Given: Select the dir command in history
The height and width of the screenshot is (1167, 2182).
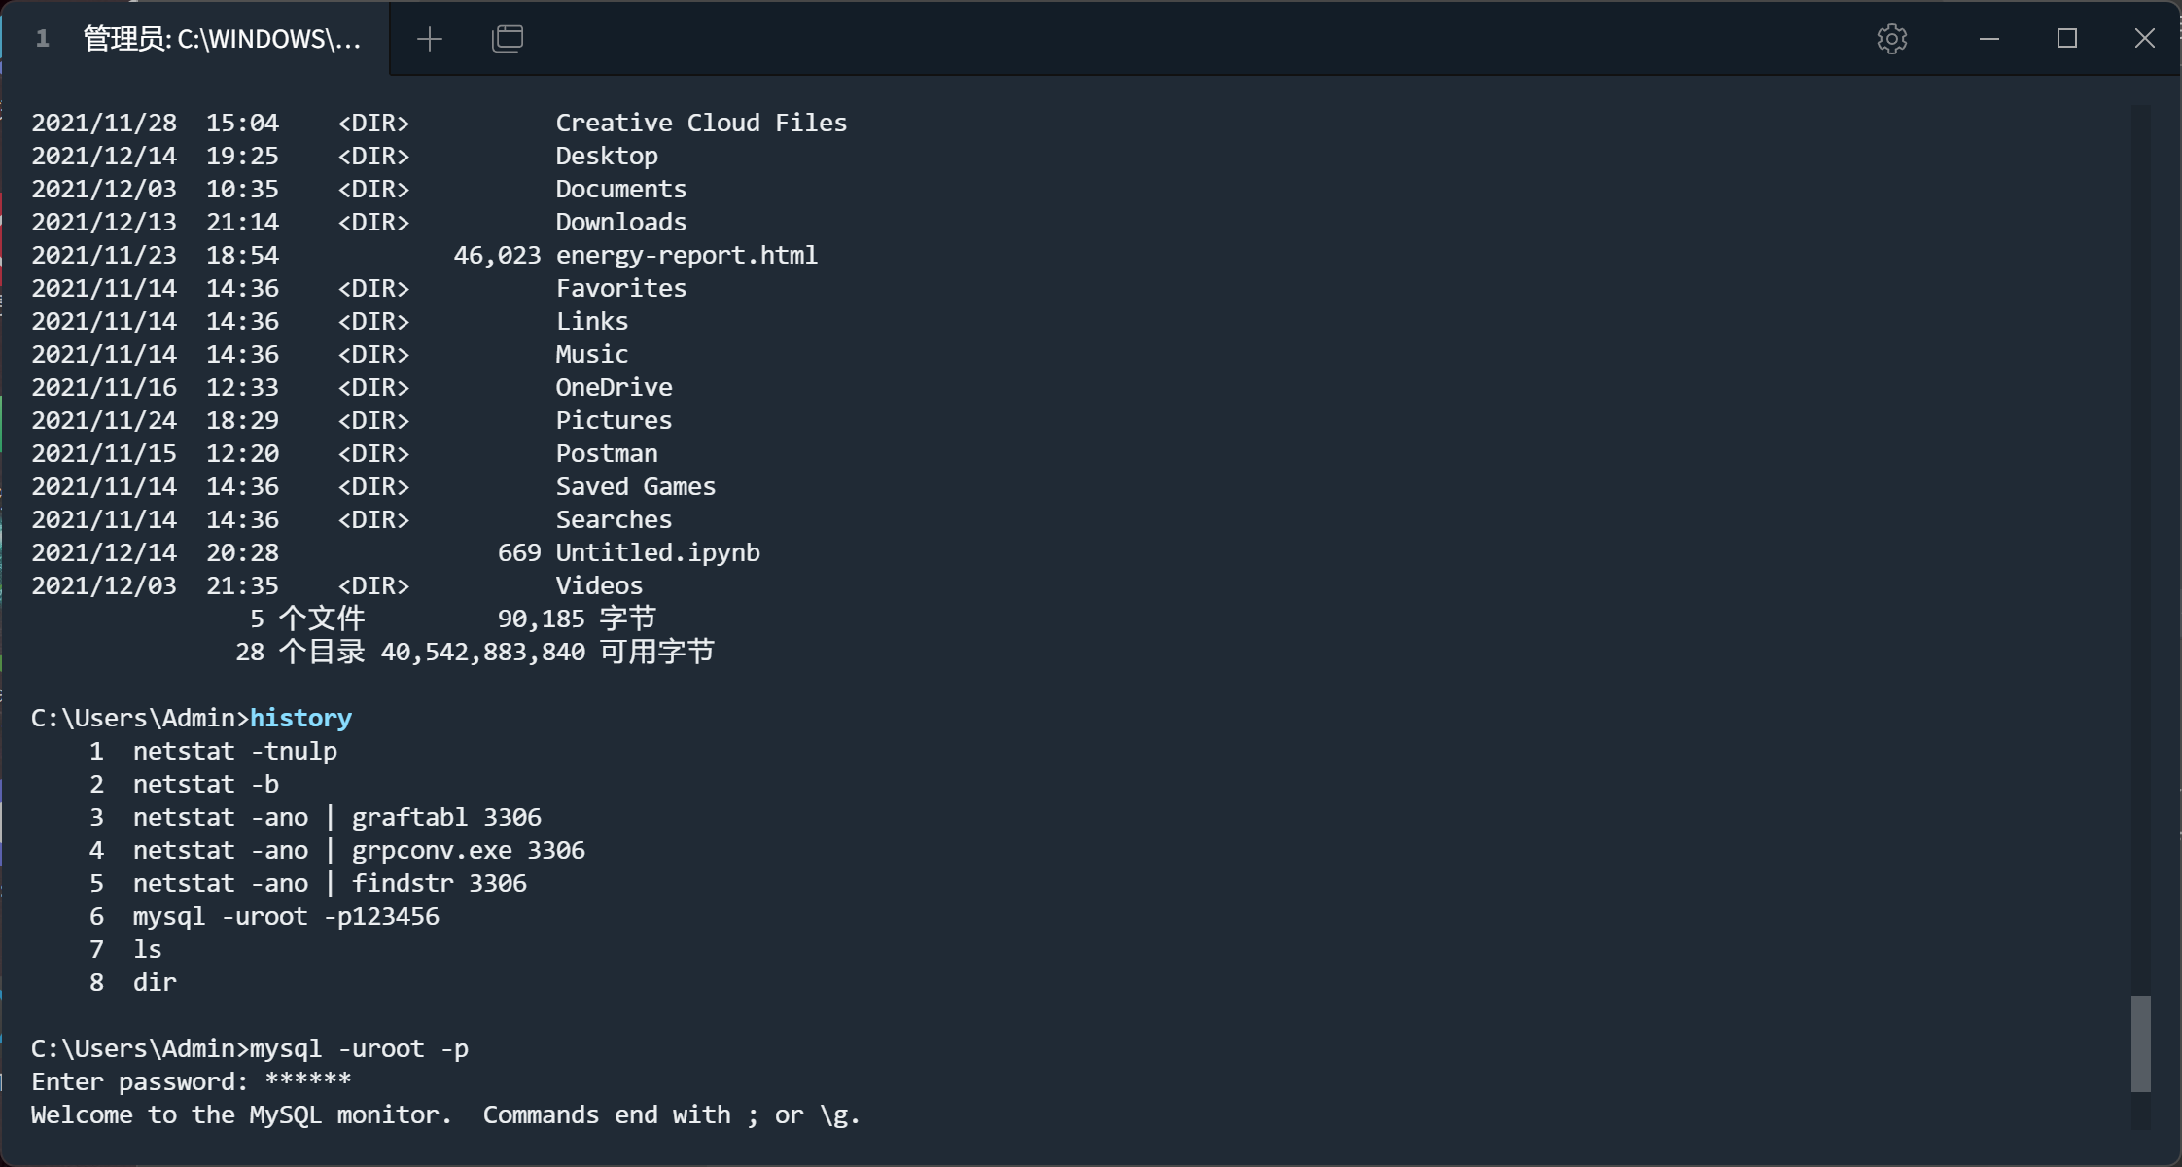Looking at the screenshot, I should click(155, 982).
